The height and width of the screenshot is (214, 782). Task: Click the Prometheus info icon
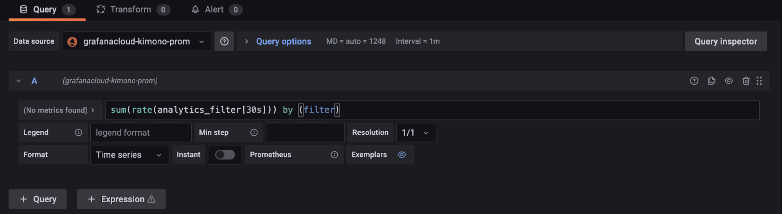(x=334, y=155)
